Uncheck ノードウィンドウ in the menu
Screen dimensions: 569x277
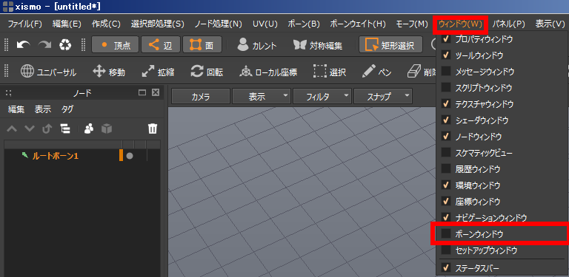pos(502,137)
